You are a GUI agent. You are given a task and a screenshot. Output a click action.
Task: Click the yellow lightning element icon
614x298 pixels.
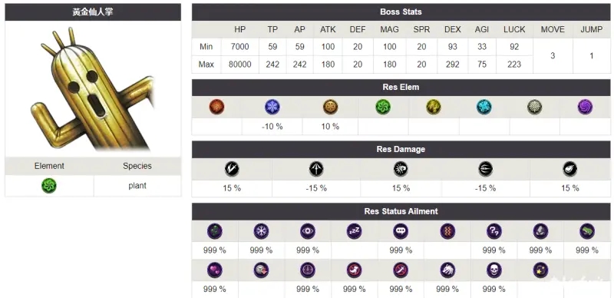point(434,107)
